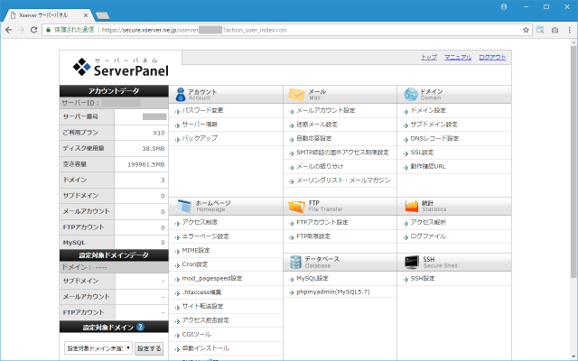Click the Mail section envelope icon

[296, 94]
